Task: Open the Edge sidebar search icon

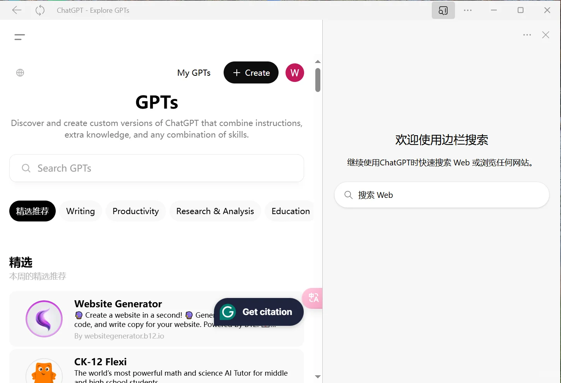Action: point(443,10)
